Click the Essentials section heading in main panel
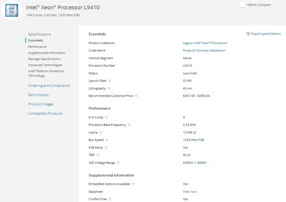Image resolution: width=286 pixels, height=202 pixels. point(97,34)
